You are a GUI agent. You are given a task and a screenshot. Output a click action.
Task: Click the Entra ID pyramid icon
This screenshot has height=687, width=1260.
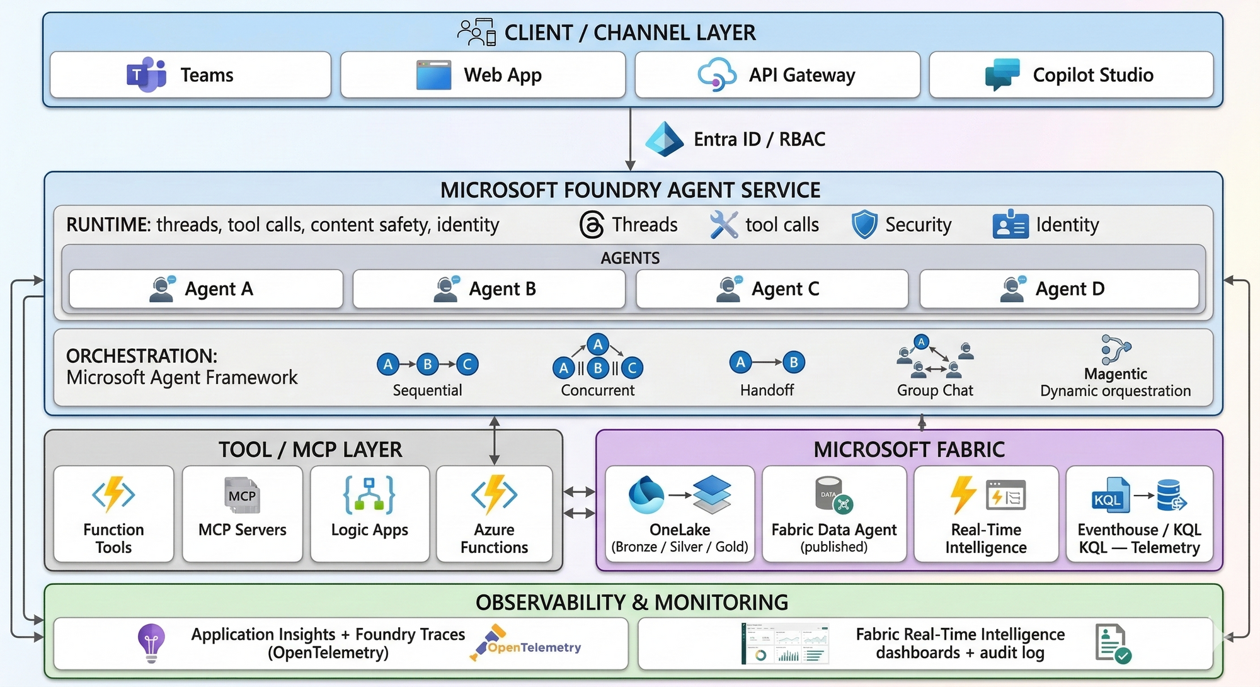click(664, 139)
